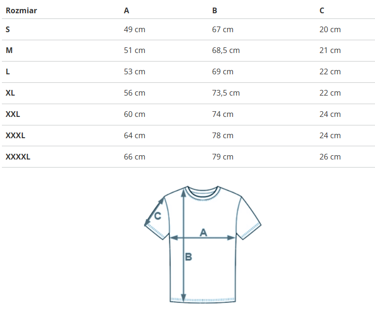
Task: Select the size L row label
Action: tap(8, 72)
